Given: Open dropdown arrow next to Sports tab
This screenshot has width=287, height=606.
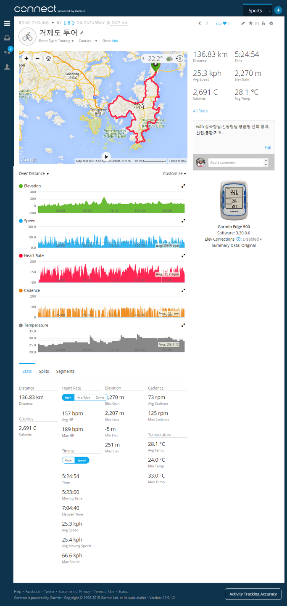Looking at the screenshot, I should (269, 11).
